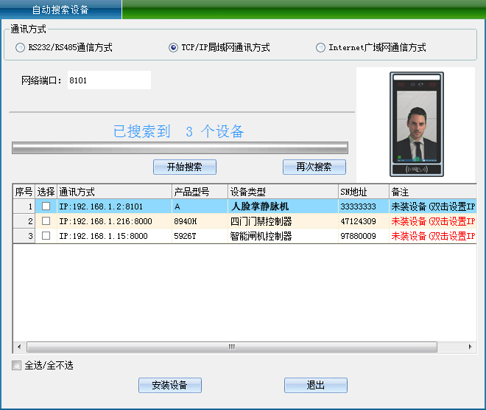Click SN address 33333333
Screen dimensions: 486x410
coord(364,206)
